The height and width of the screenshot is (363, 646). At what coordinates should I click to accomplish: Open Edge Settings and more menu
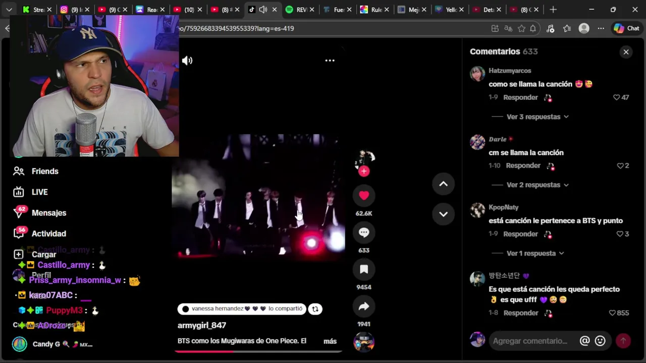[601, 29]
